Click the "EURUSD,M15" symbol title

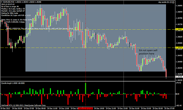coord(9,2)
